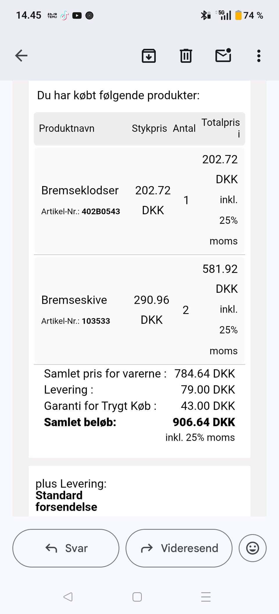The height and width of the screenshot is (614, 279).
Task: Select article number 402B0543
Action: (101, 211)
